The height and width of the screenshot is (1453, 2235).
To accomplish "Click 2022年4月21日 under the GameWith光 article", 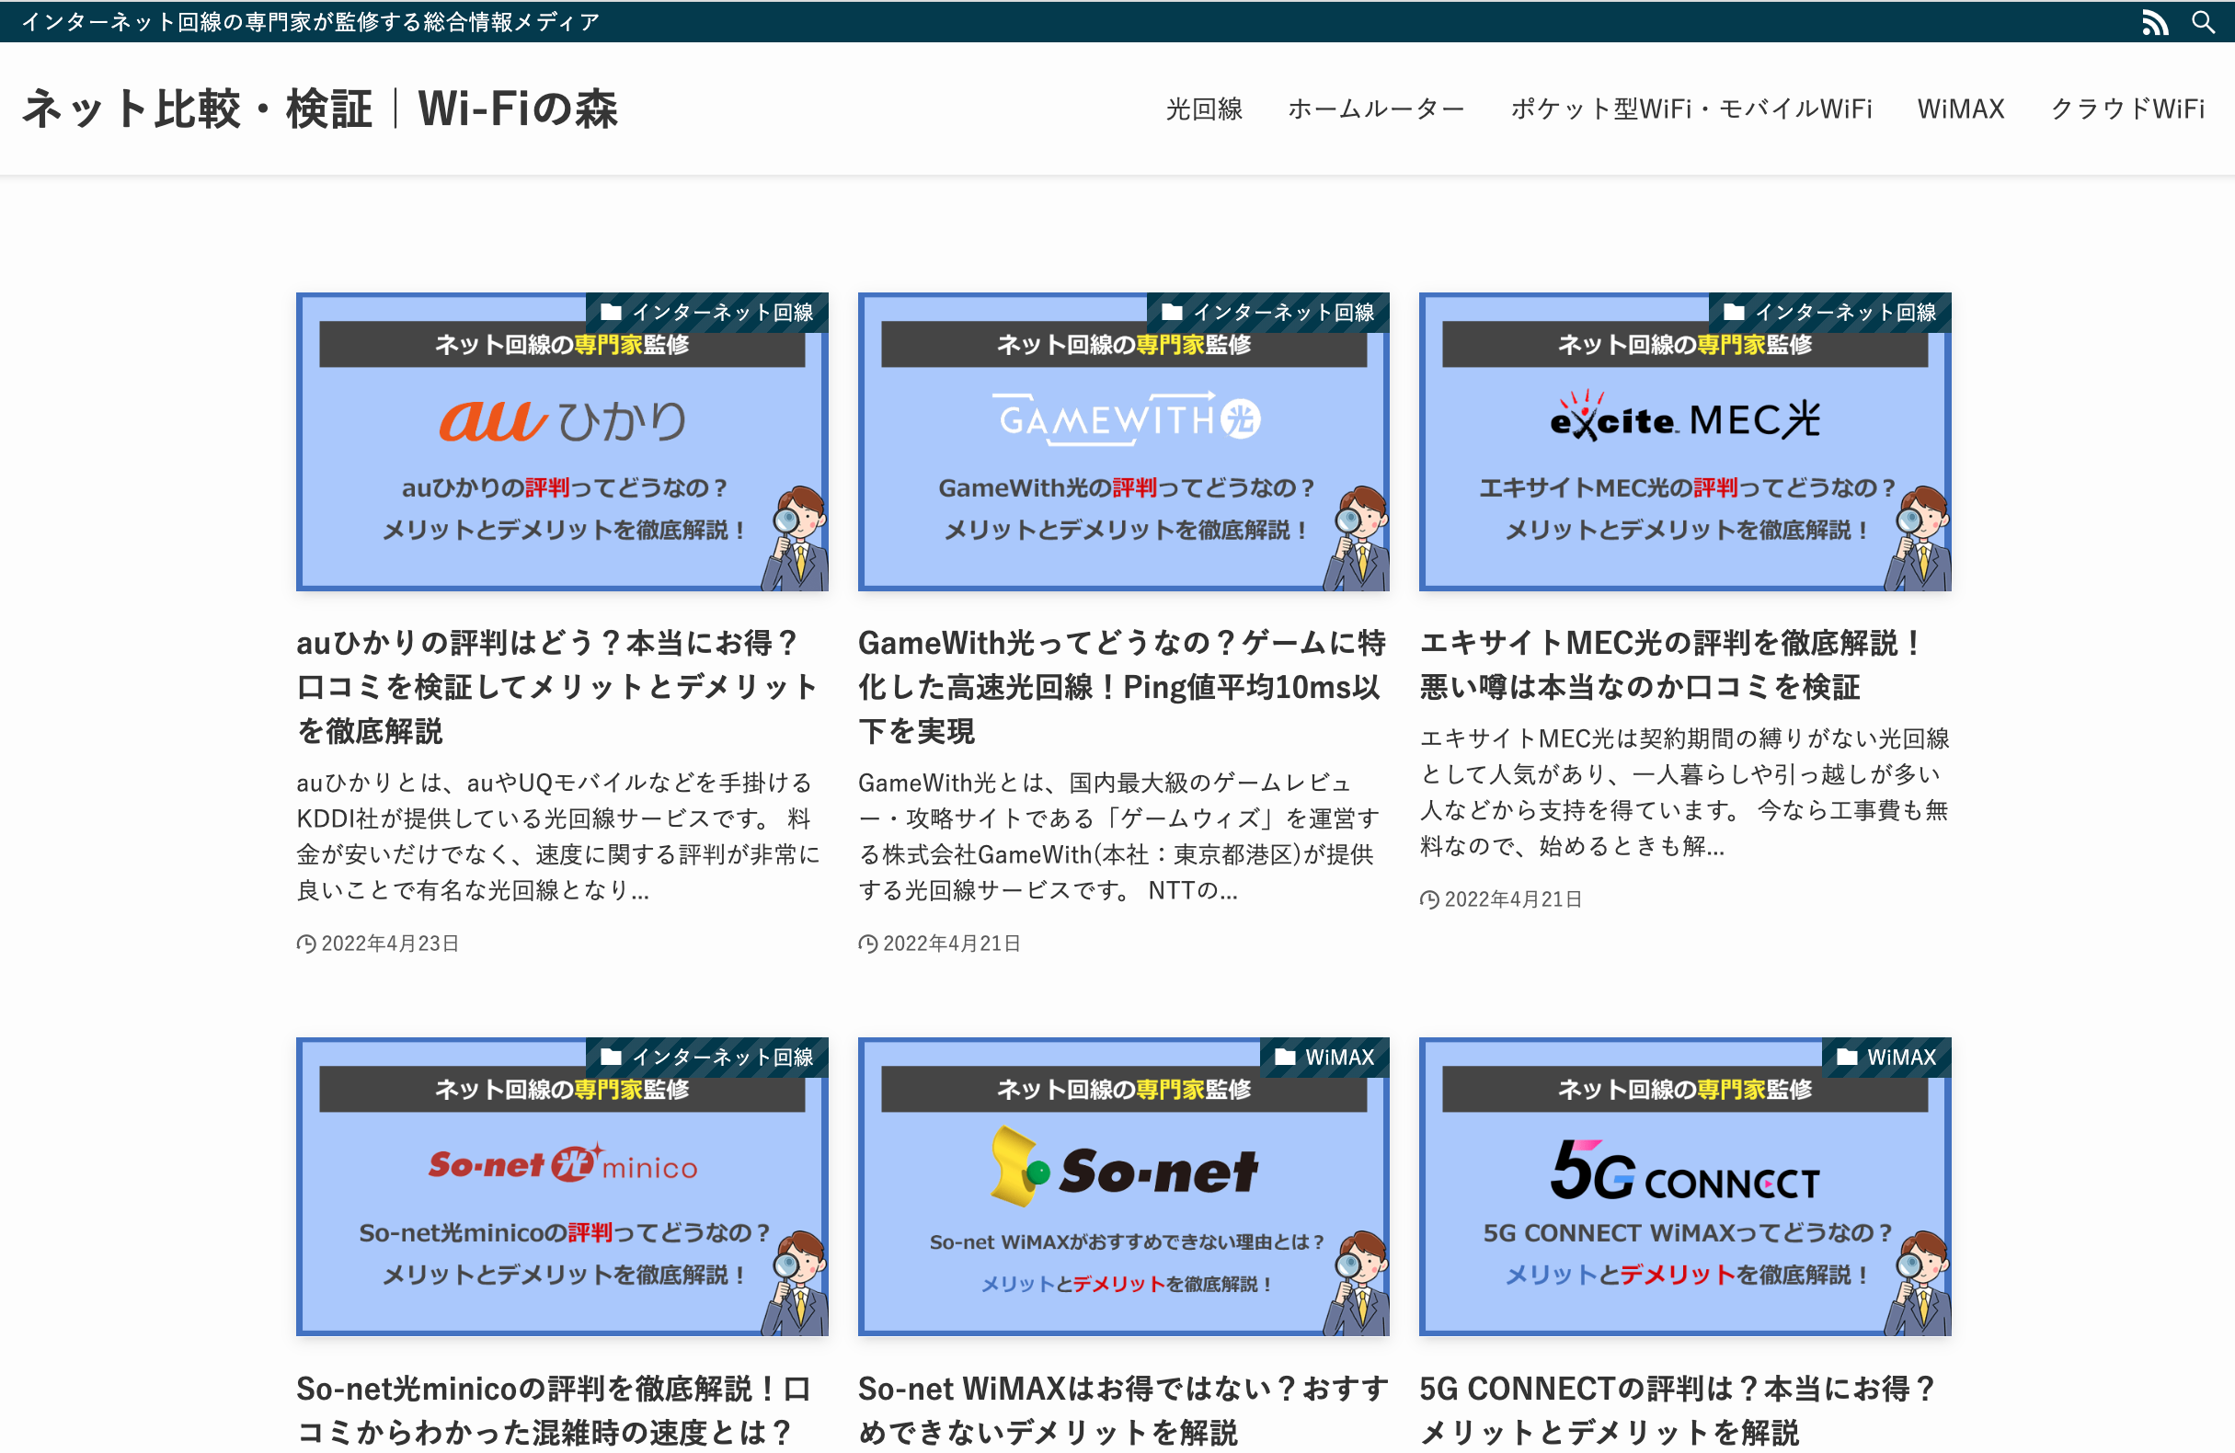I will click(x=940, y=943).
